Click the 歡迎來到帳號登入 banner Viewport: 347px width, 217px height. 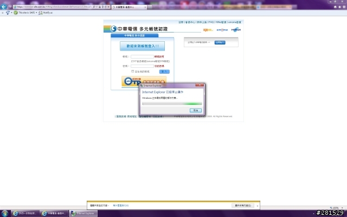coord(142,46)
